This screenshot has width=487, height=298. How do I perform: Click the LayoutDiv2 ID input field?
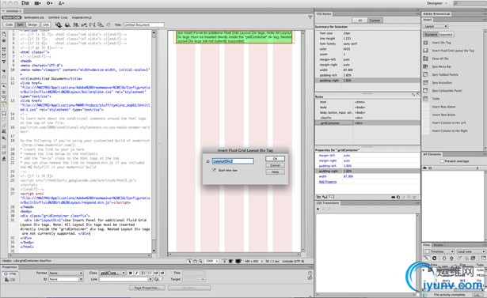(233, 161)
